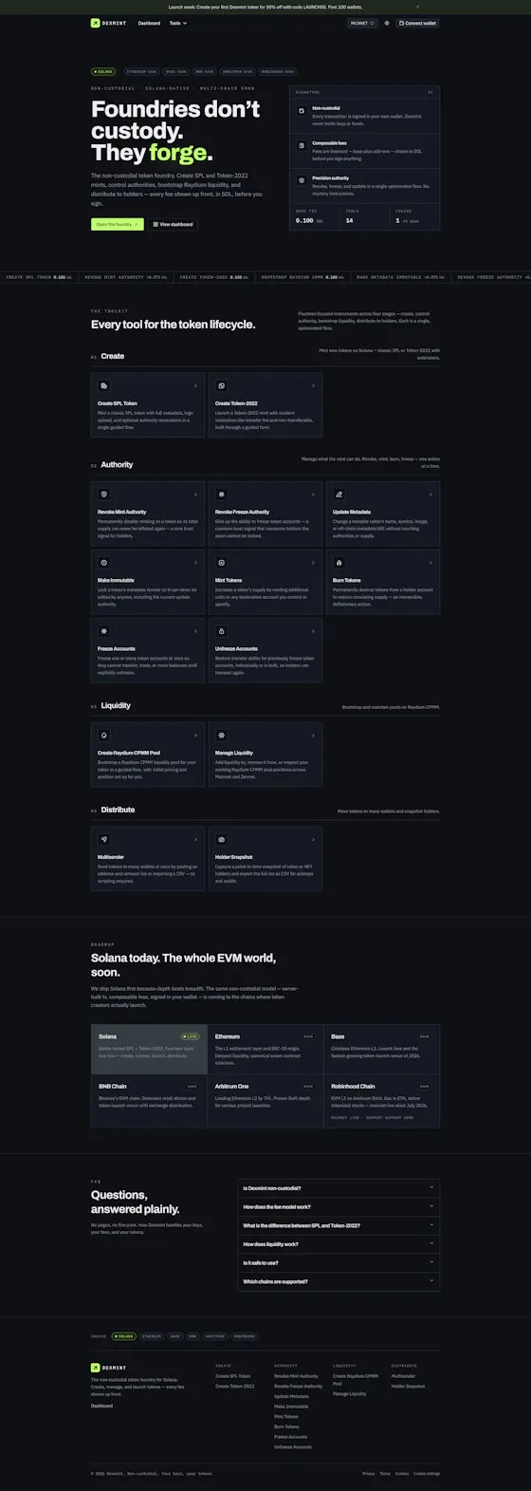Open the Create SPL Token card icon
The height and width of the screenshot is (1491, 531).
tap(104, 386)
